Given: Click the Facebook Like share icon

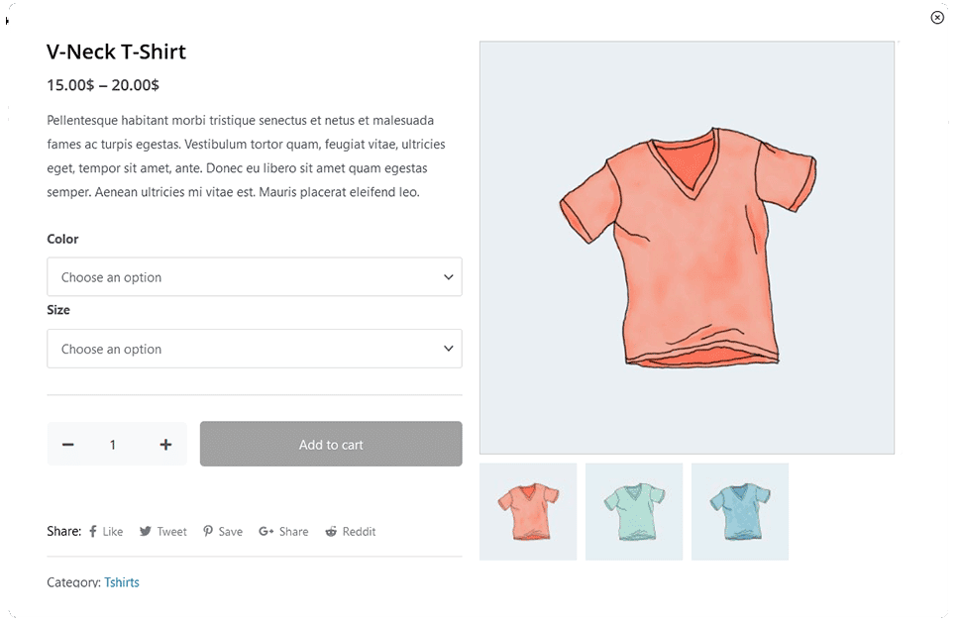Looking at the screenshot, I should coord(93,532).
